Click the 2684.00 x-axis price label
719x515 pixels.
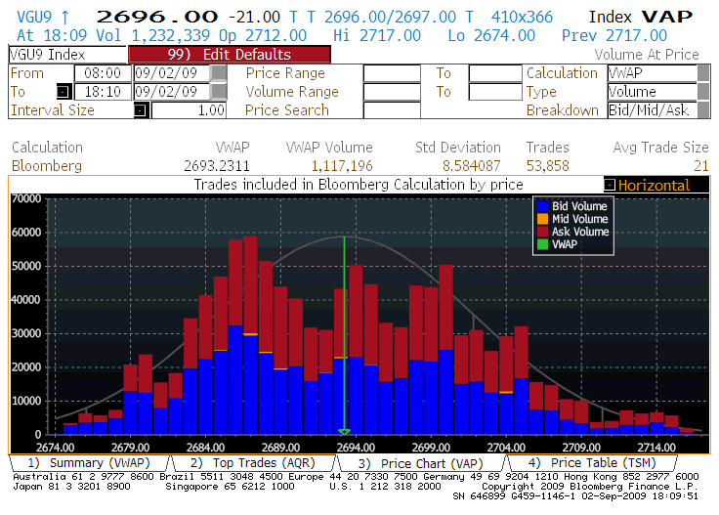coord(205,448)
